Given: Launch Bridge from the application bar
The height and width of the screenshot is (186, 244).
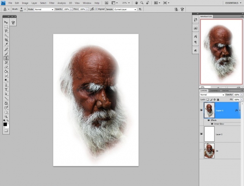Looking at the screenshot, I should [107, 3].
